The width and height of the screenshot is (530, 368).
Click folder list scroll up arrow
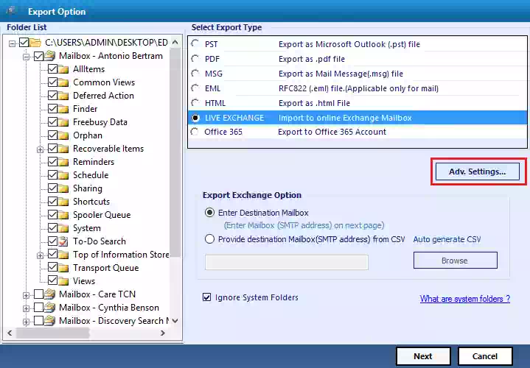pyautogui.click(x=175, y=42)
